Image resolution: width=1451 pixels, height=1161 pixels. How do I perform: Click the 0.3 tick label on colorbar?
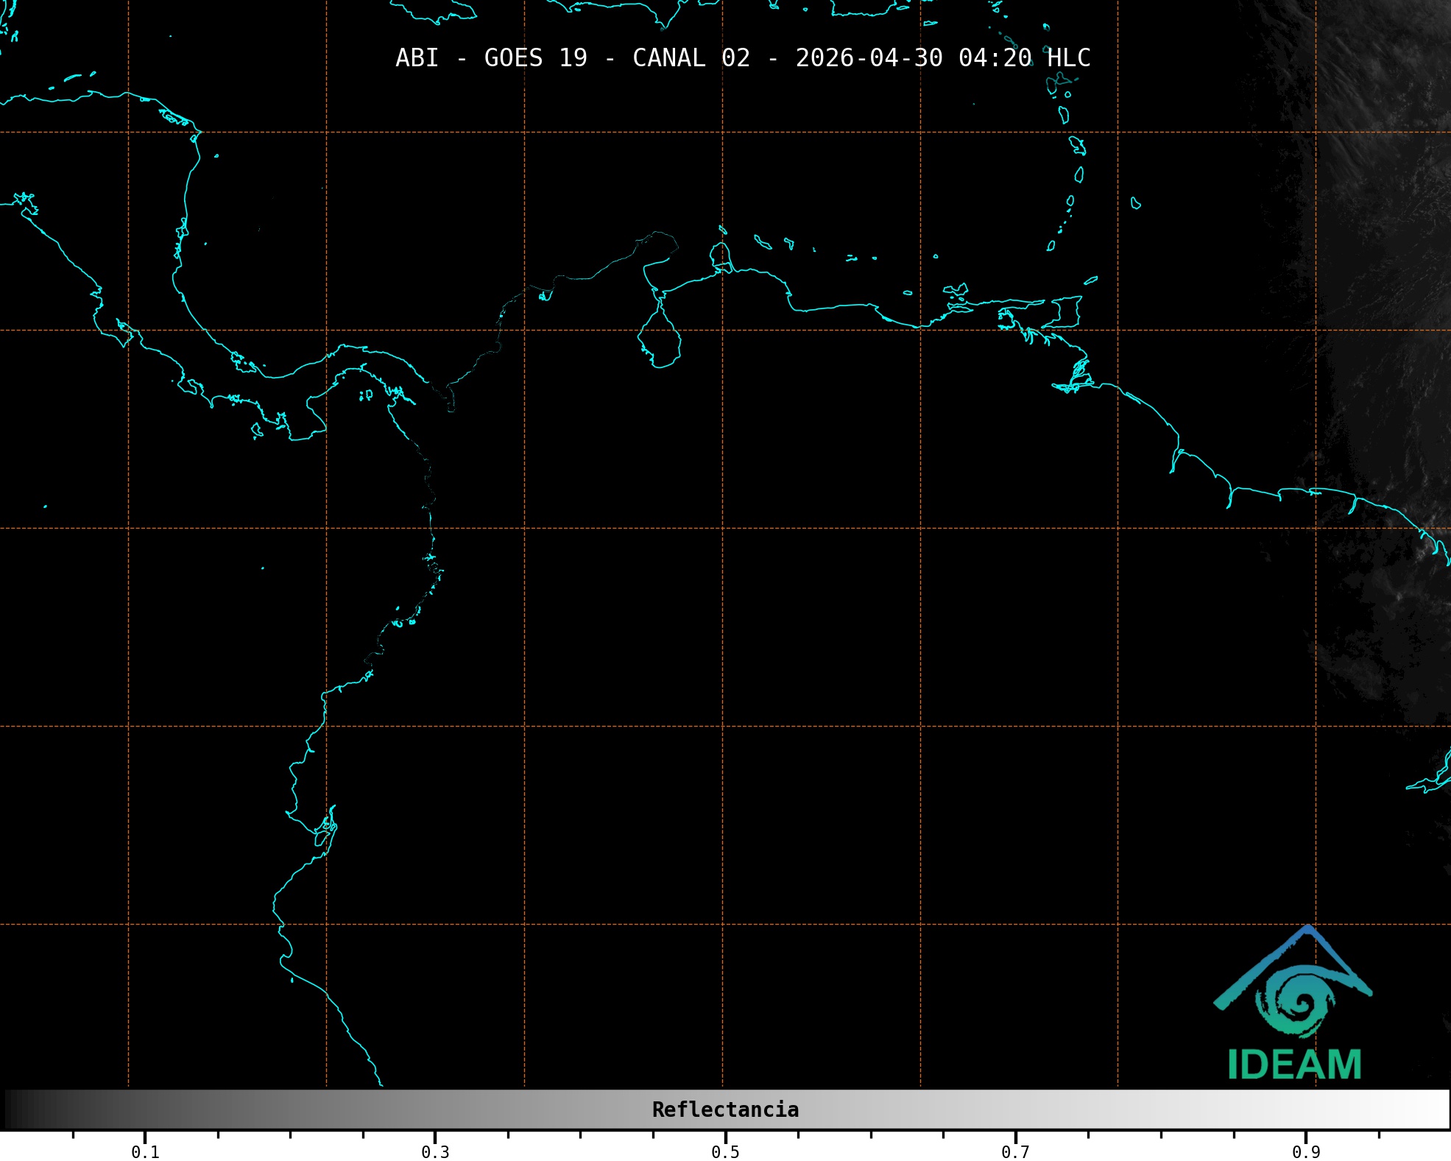[435, 1152]
